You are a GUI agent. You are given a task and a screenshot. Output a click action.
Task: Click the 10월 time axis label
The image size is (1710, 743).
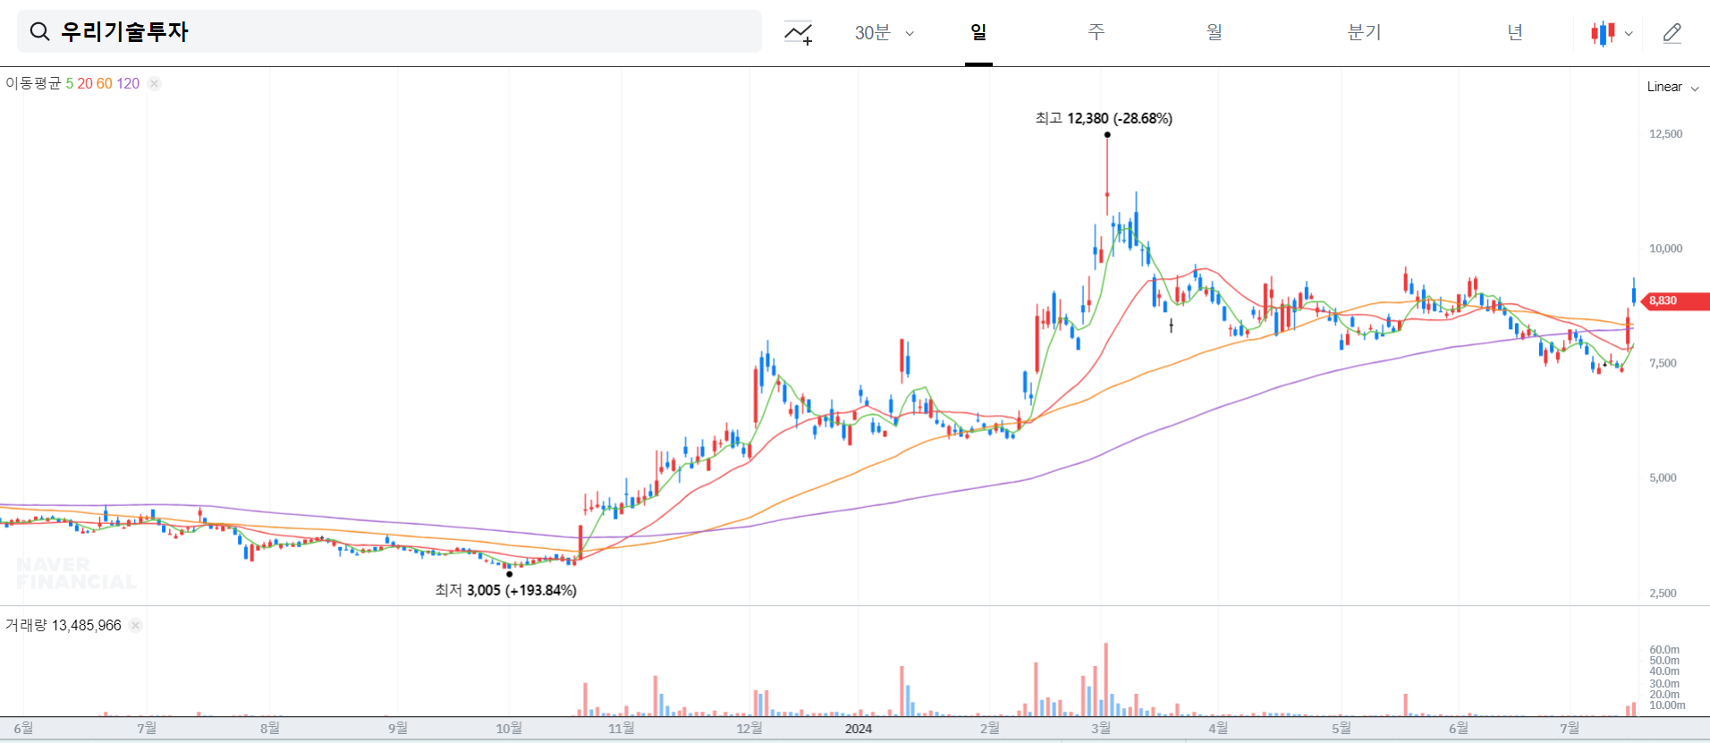(x=509, y=729)
